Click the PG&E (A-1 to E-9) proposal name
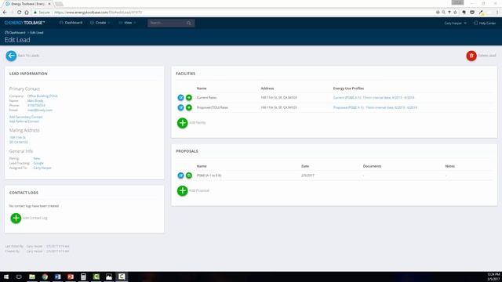 coord(209,175)
